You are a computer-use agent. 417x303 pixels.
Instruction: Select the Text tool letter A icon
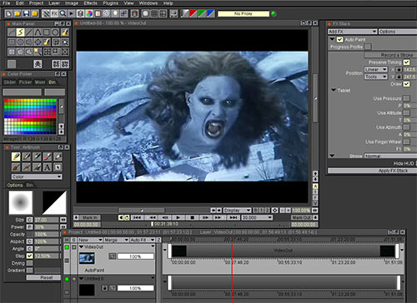(48, 167)
